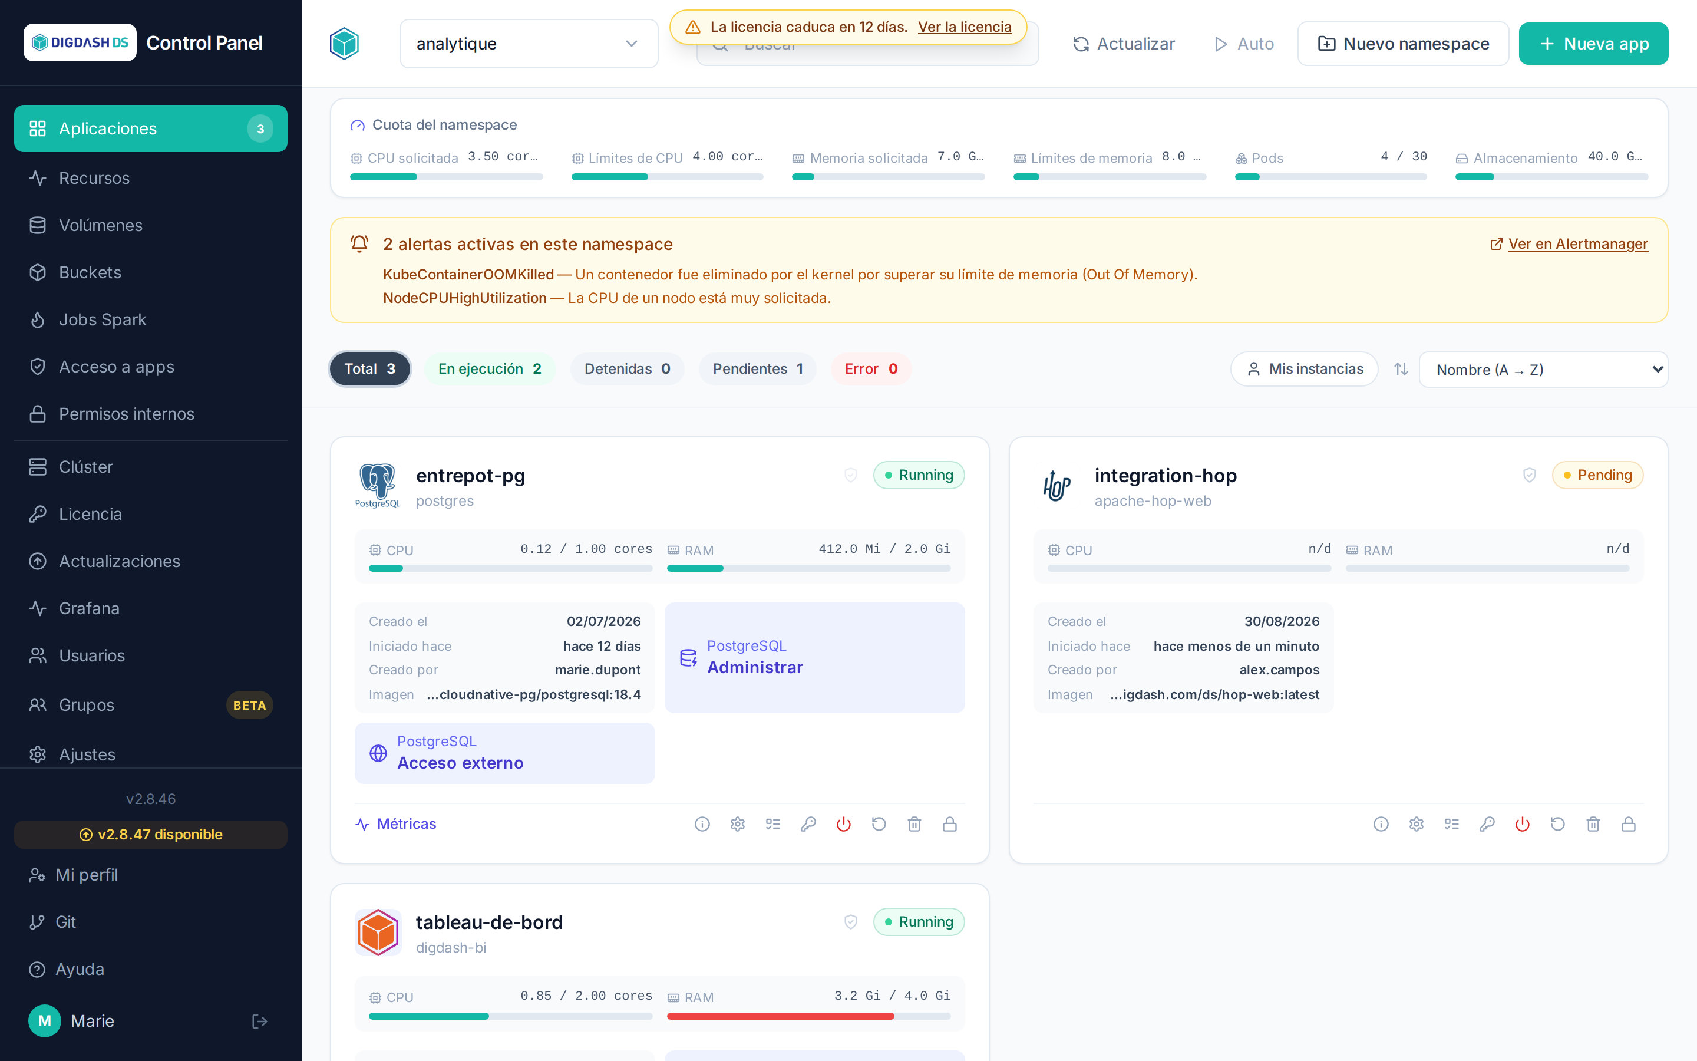Toggle the Mis instancias filter
Image resolution: width=1697 pixels, height=1061 pixels.
tap(1305, 369)
